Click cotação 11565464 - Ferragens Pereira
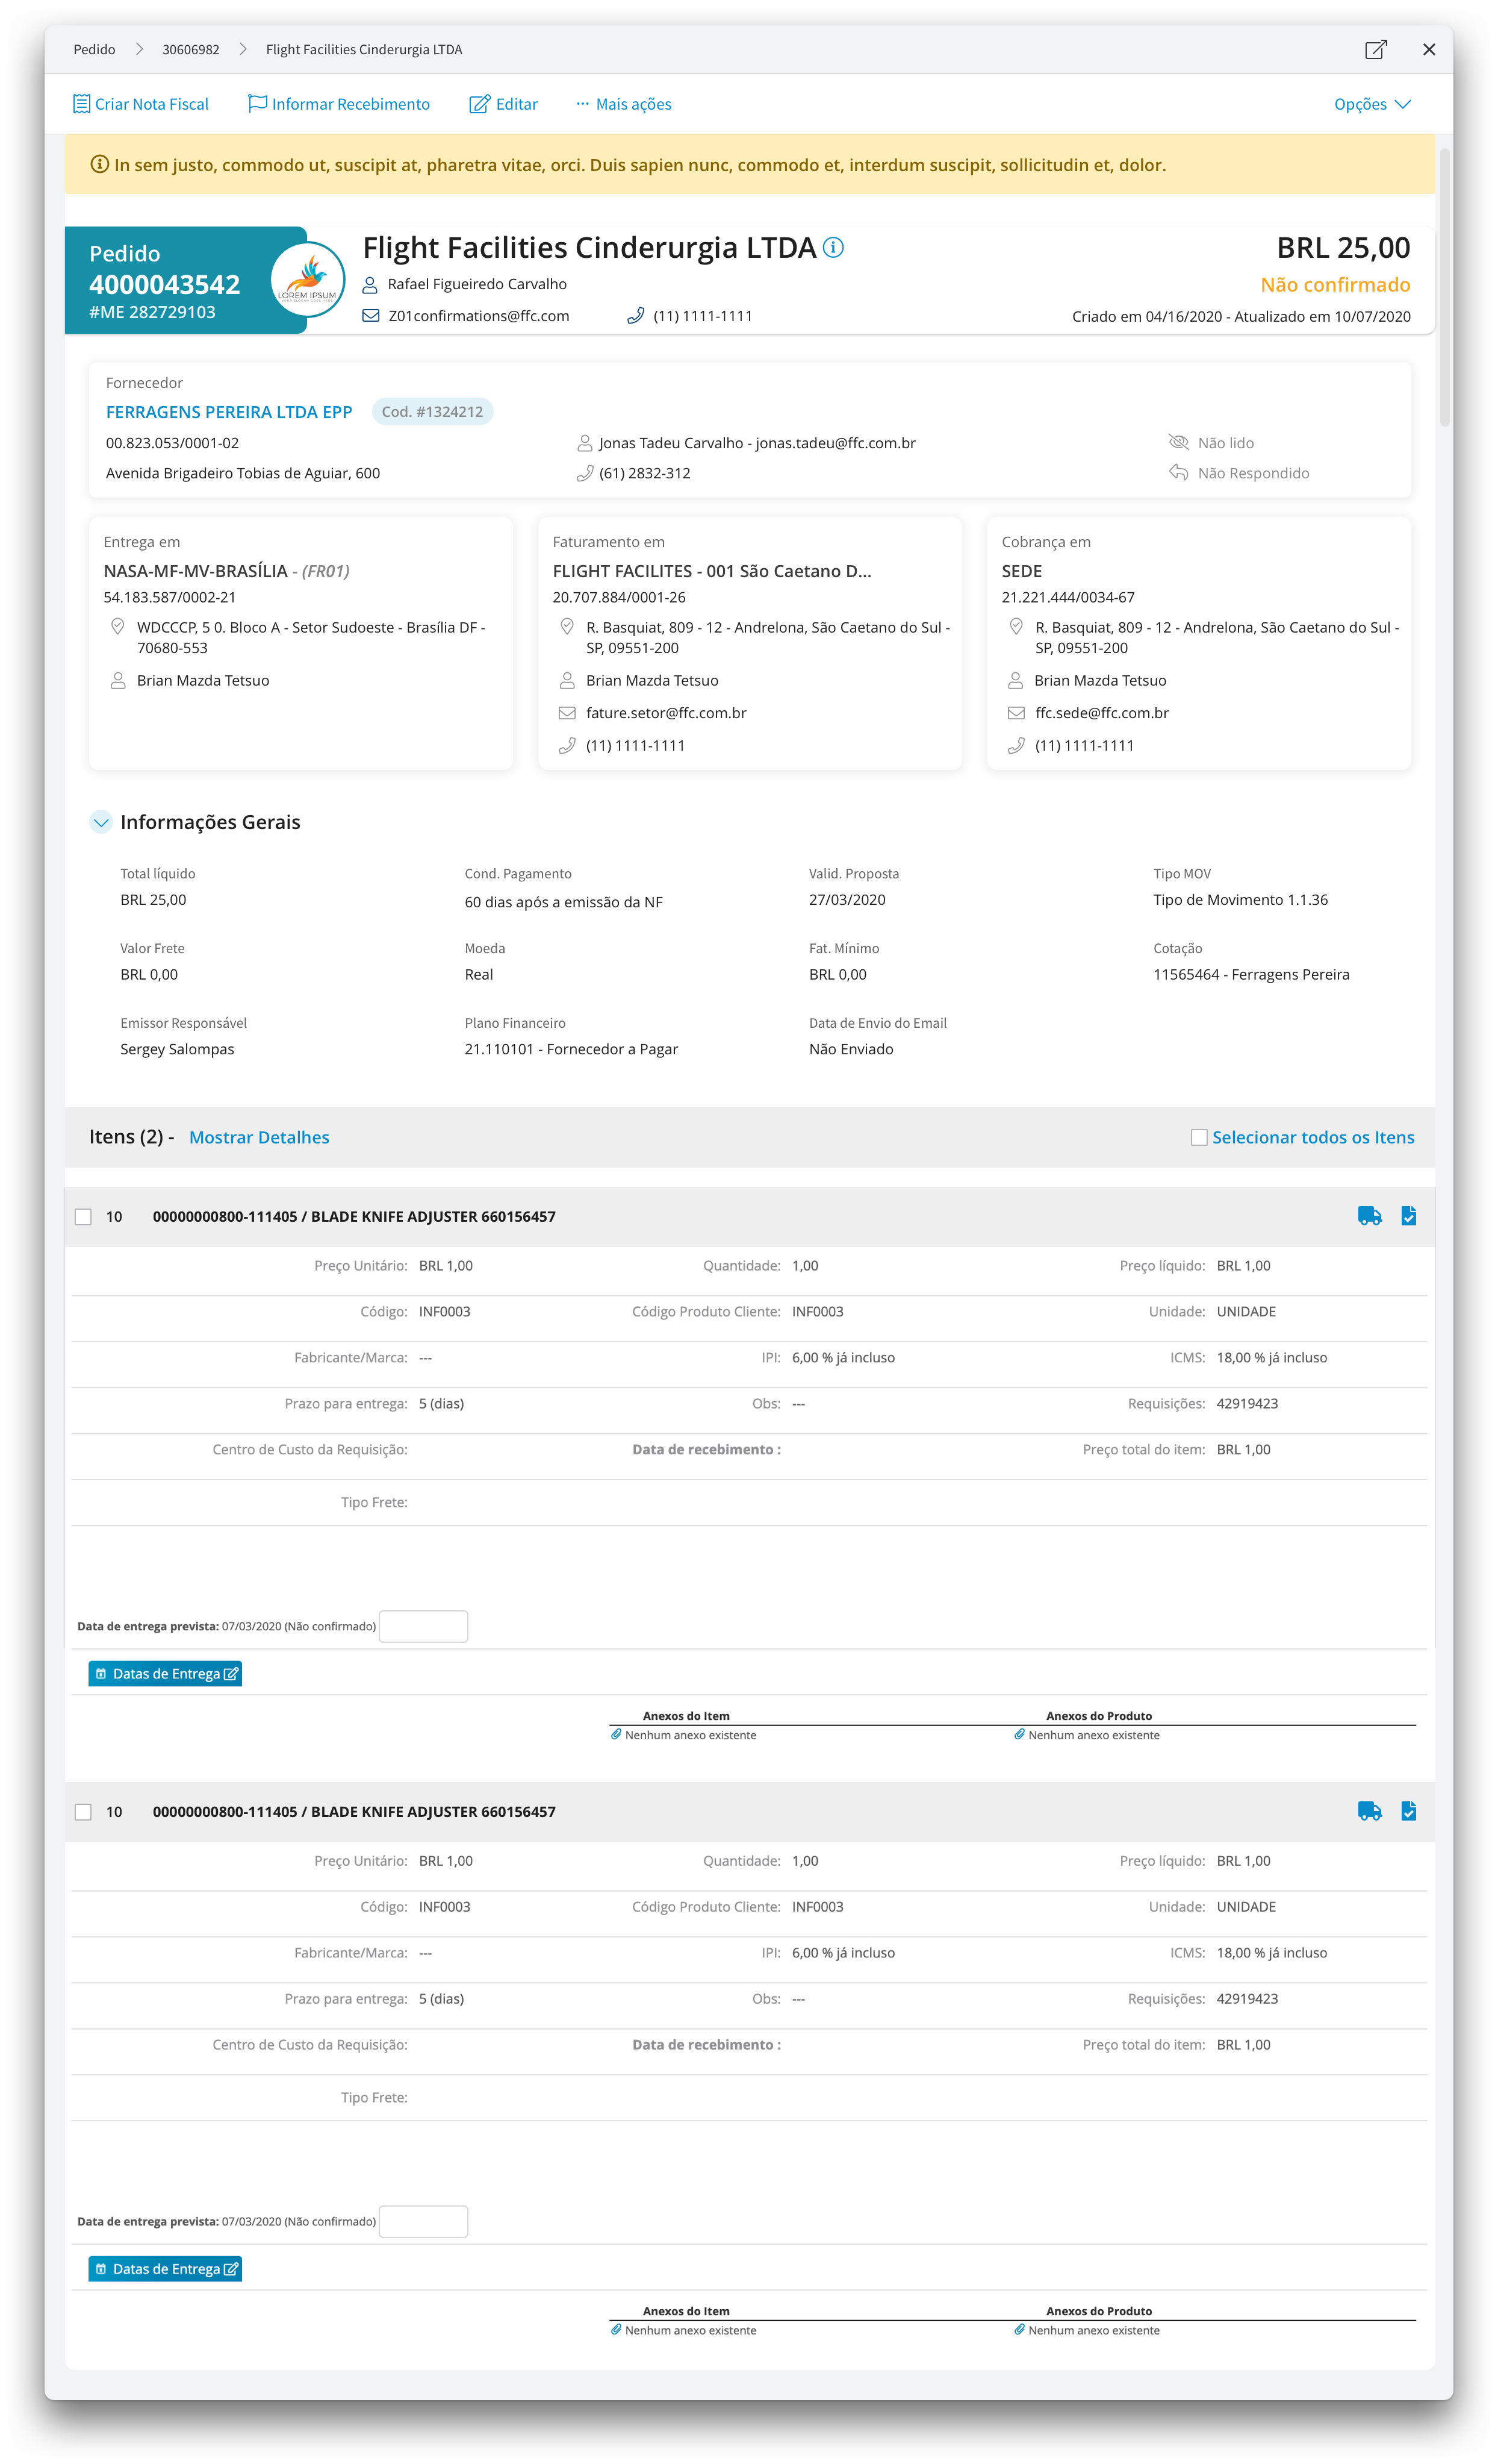 coord(1250,974)
